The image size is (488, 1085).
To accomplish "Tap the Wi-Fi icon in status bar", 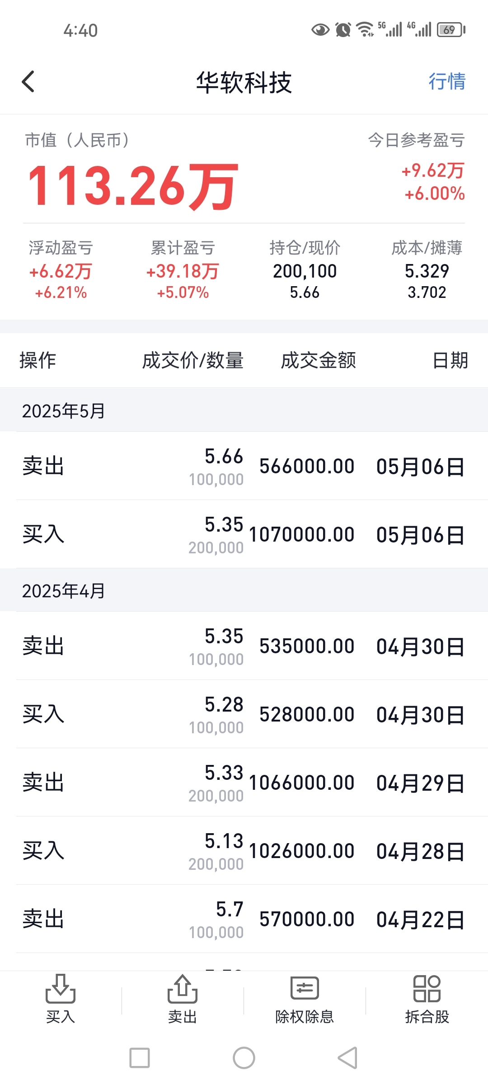I will pyautogui.click(x=365, y=30).
